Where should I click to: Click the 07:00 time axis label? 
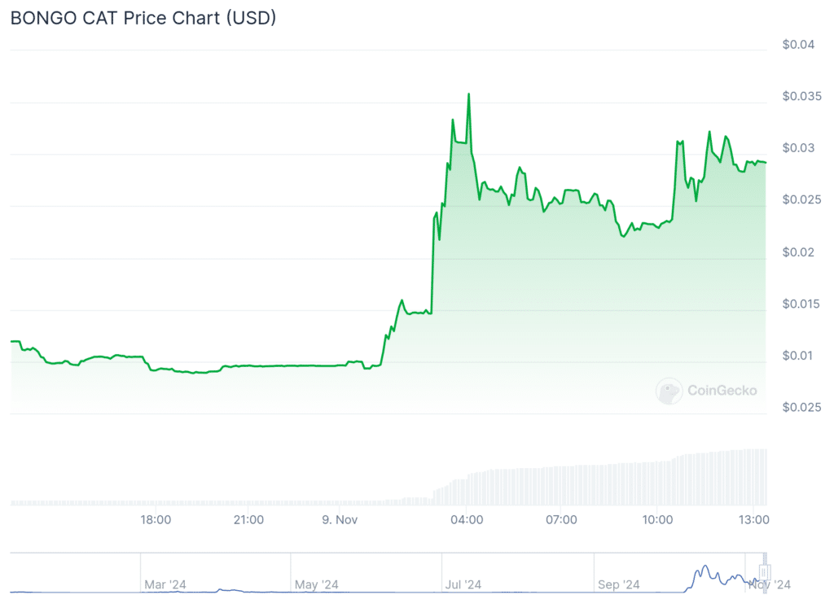point(561,519)
